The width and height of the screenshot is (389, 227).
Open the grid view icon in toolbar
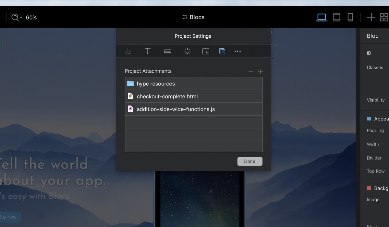(x=384, y=17)
